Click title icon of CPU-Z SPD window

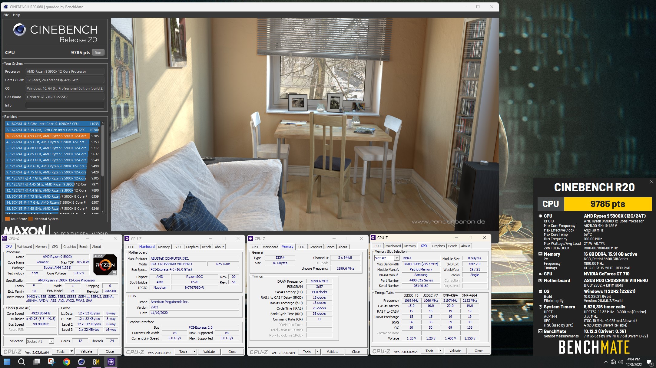pos(373,238)
